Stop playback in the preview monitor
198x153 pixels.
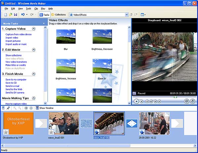pyautogui.click(x=142, y=101)
